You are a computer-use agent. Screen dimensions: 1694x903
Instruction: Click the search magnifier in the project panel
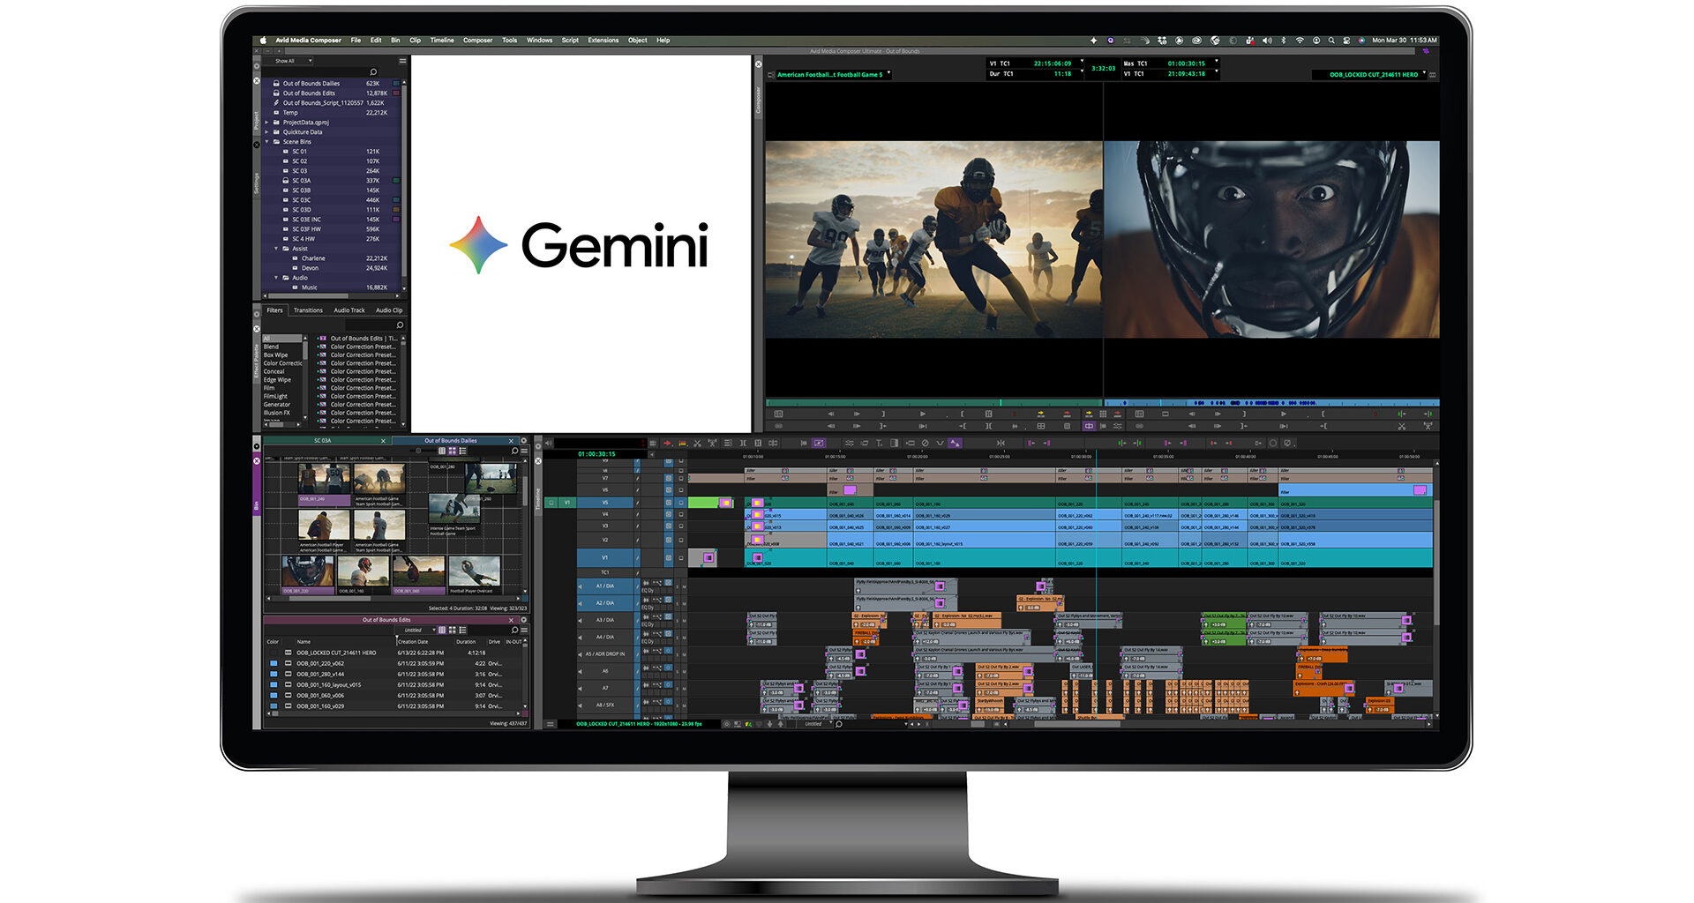pyautogui.click(x=373, y=71)
